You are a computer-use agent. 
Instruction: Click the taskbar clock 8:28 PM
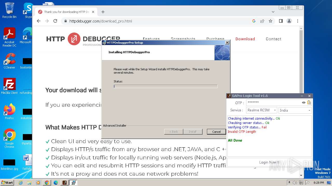point(319,183)
